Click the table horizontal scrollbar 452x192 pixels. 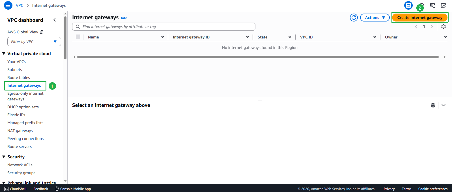(258, 57)
